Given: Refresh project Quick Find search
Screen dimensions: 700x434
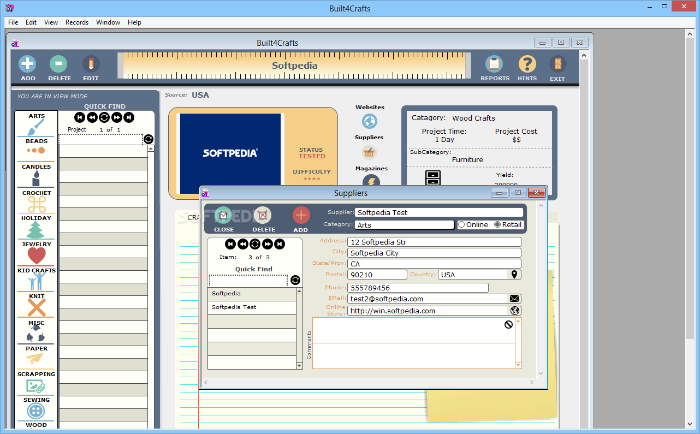Looking at the screenshot, I should click(149, 139).
